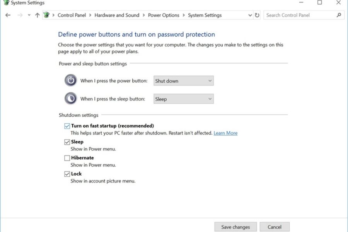Click the sleep button moon icon

[71, 99]
